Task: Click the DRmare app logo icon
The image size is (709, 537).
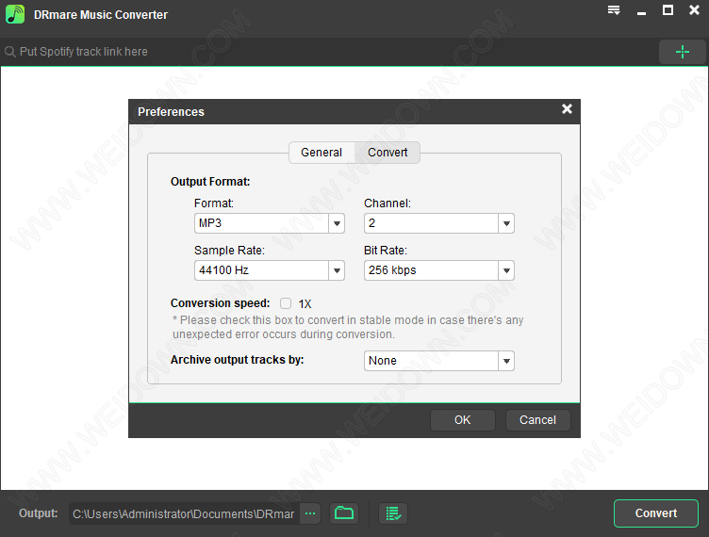Action: pos(15,14)
